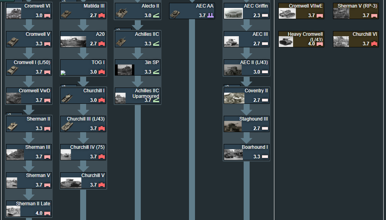Click the medium tank icon on Cromwell VI
The width and height of the screenshot is (386, 220).
click(x=47, y=16)
